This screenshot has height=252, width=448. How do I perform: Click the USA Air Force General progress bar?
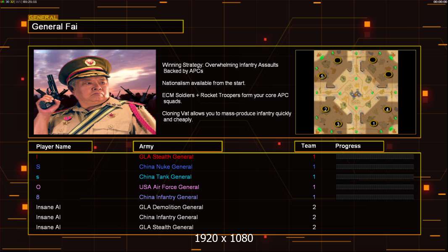[375, 187]
